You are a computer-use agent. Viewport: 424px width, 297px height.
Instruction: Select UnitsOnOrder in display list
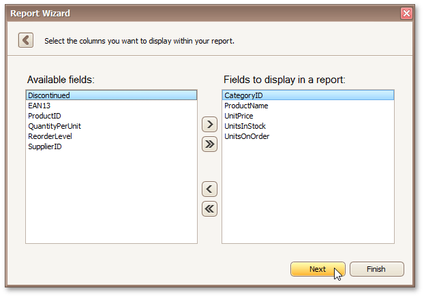(247, 136)
